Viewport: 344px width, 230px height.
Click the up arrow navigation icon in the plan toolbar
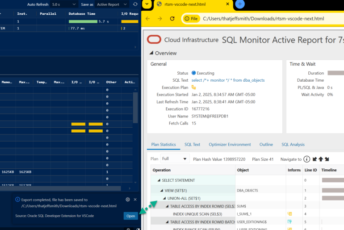[x=320, y=159]
